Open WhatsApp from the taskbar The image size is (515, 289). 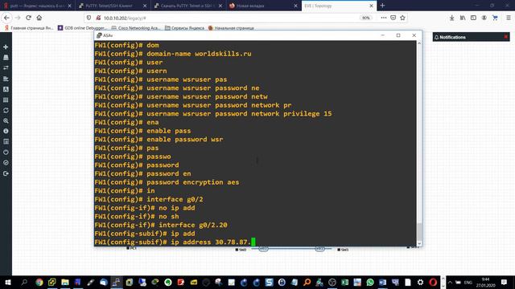tap(370, 282)
